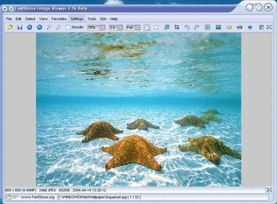This screenshot has height=204, width=277.
Task: Open the 2.0 magnifier dropdown
Action: pyautogui.click(x=120, y=27)
